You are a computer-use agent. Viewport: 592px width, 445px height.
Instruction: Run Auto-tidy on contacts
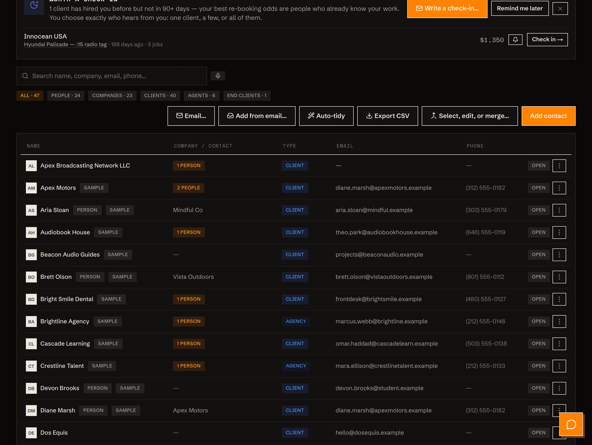326,116
